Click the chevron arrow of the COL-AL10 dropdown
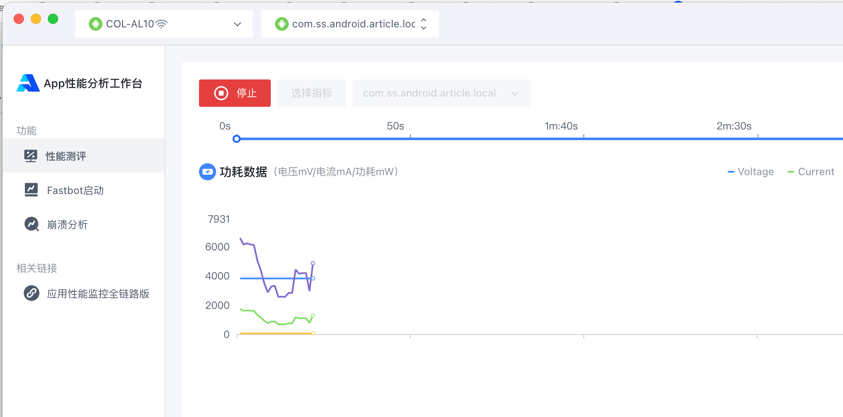The image size is (843, 417). [x=237, y=24]
